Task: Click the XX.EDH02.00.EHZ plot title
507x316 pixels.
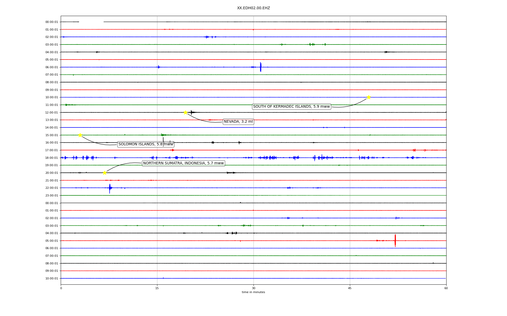Action: coord(253,8)
